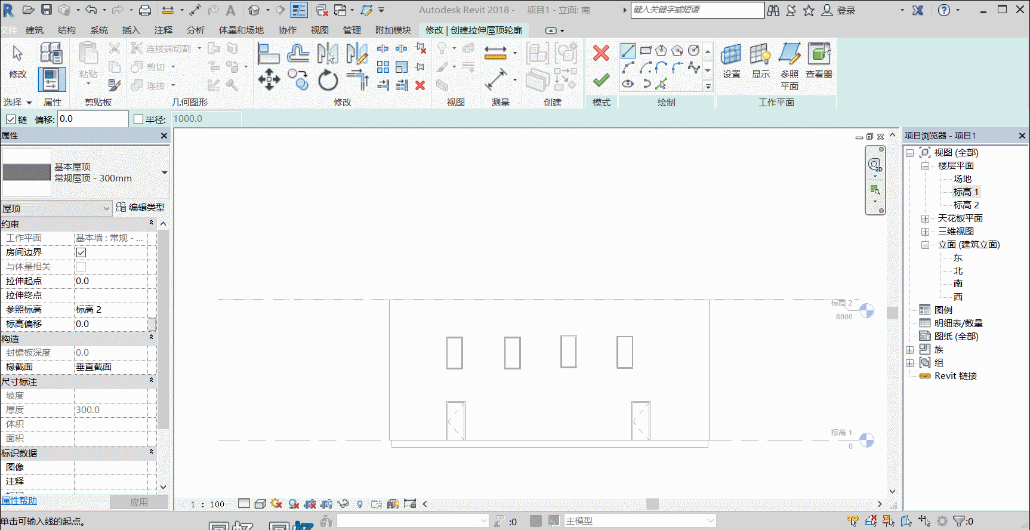This screenshot has width=1030, height=530.
Task: Click the green checkmark Finish Edit Mode
Action: click(601, 79)
